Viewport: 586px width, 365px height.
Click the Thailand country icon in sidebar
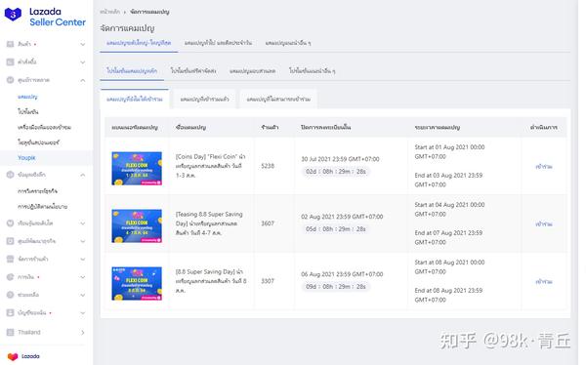pos(10,332)
